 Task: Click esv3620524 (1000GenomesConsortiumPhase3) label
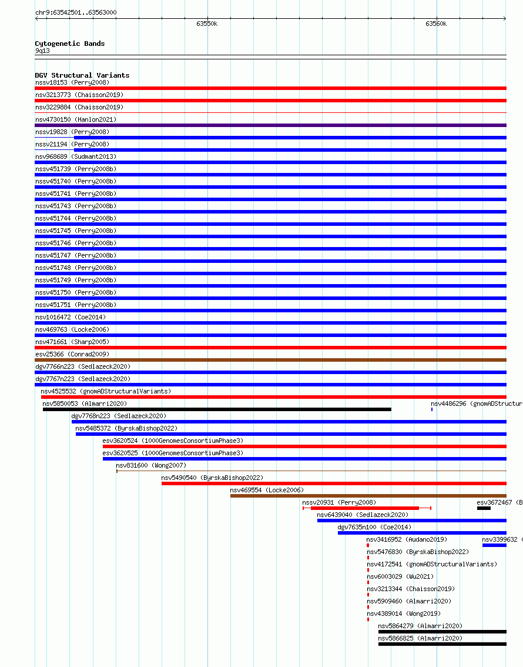173,441
